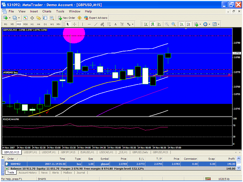Screen dimensions: 243x182
Task: Switch to M5 timeframe
Action: tap(12, 24)
